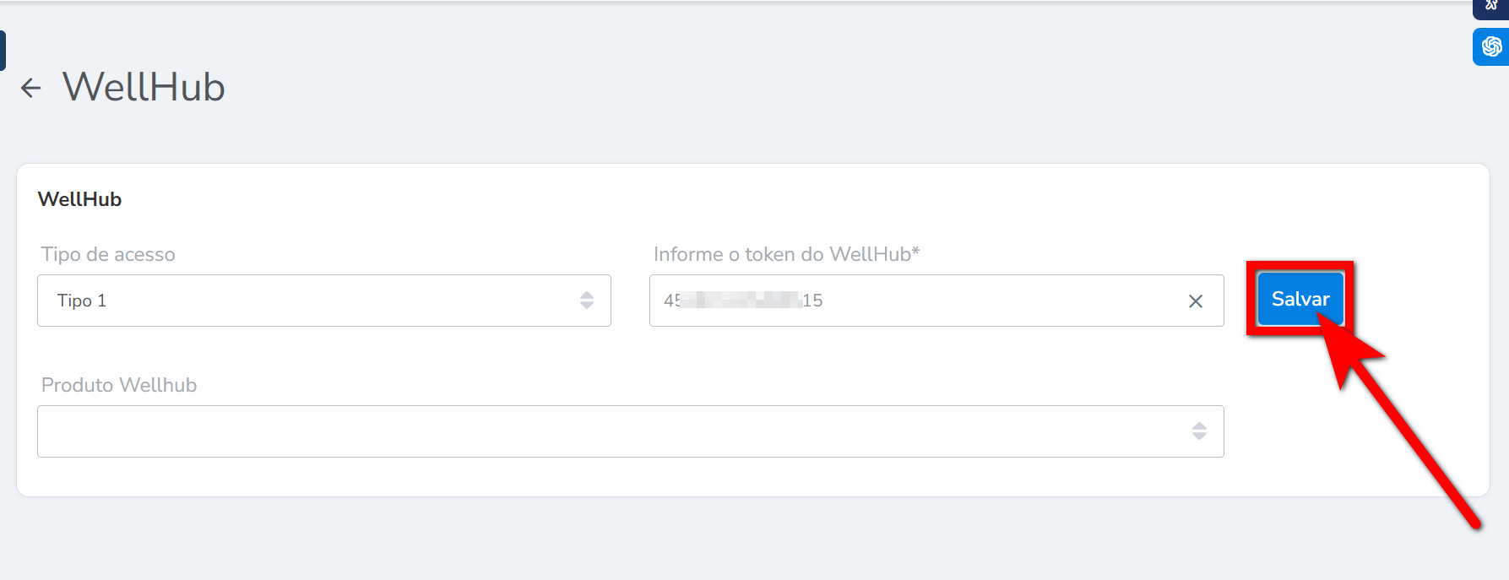Screen dimensions: 1509x580
Task: Click the masked token value ending in 15
Action: point(743,301)
